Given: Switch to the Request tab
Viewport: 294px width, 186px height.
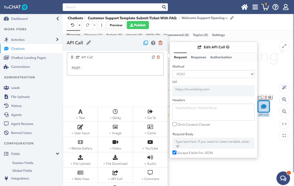Looking at the screenshot, I should (x=180, y=57).
